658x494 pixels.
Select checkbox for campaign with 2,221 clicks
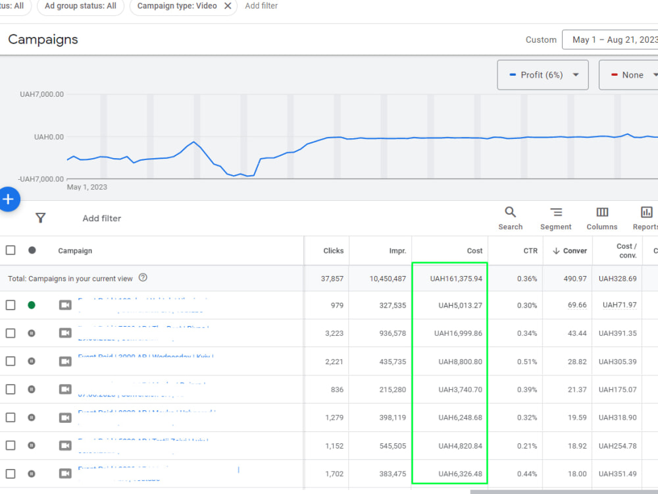coord(11,361)
